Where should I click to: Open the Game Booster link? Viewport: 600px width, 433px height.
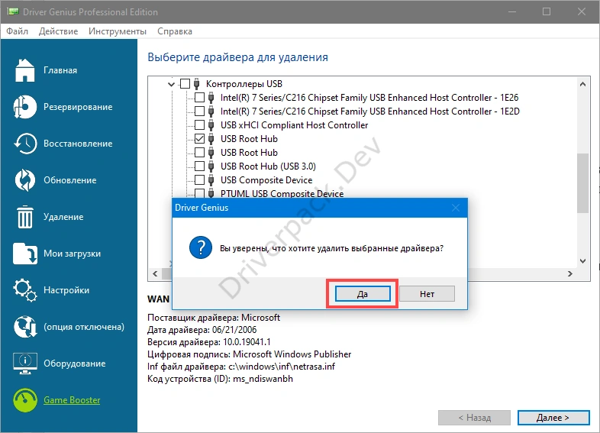click(x=72, y=400)
